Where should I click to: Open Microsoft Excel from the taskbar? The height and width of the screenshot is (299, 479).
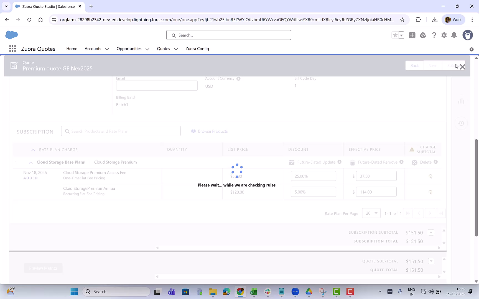click(253, 292)
